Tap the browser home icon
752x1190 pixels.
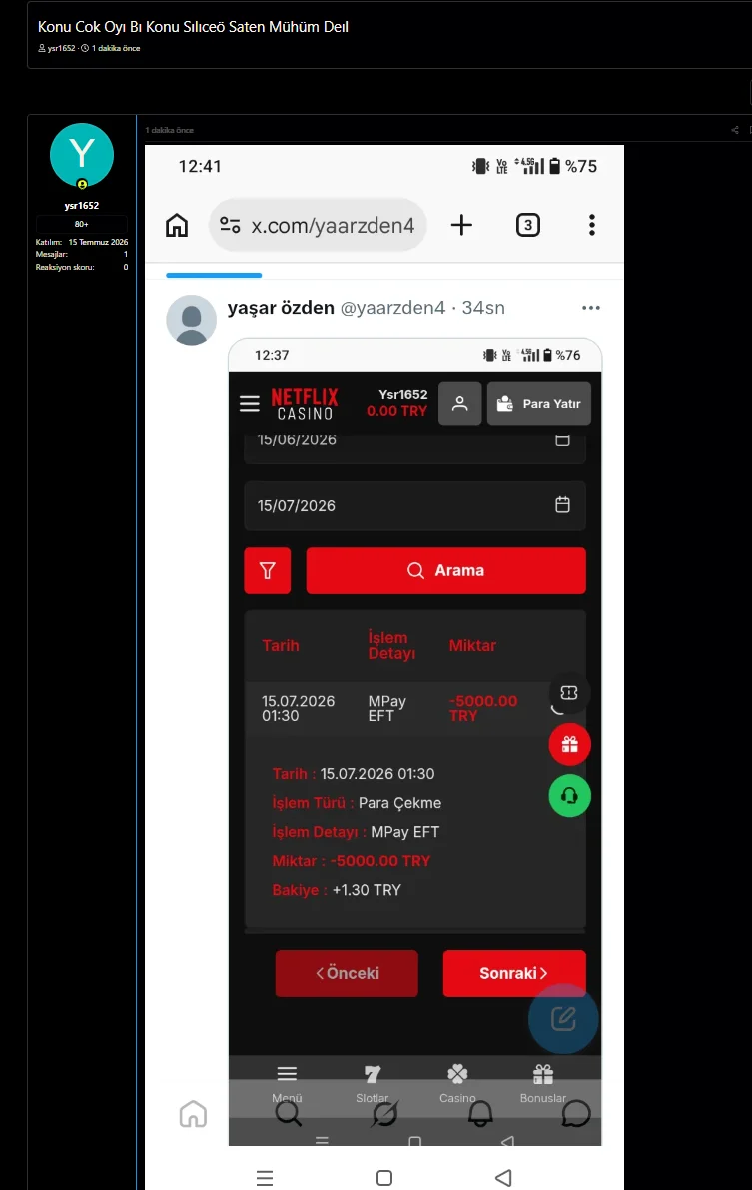(177, 225)
